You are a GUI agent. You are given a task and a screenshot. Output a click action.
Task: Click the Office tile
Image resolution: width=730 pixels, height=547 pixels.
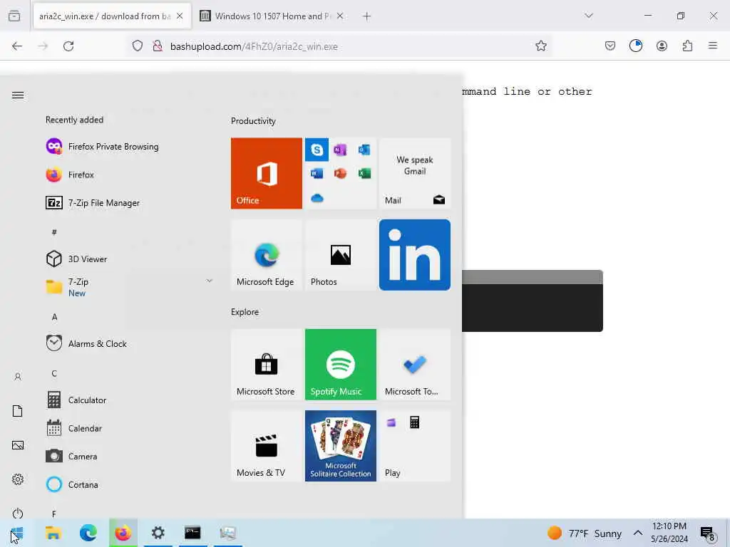tap(267, 173)
